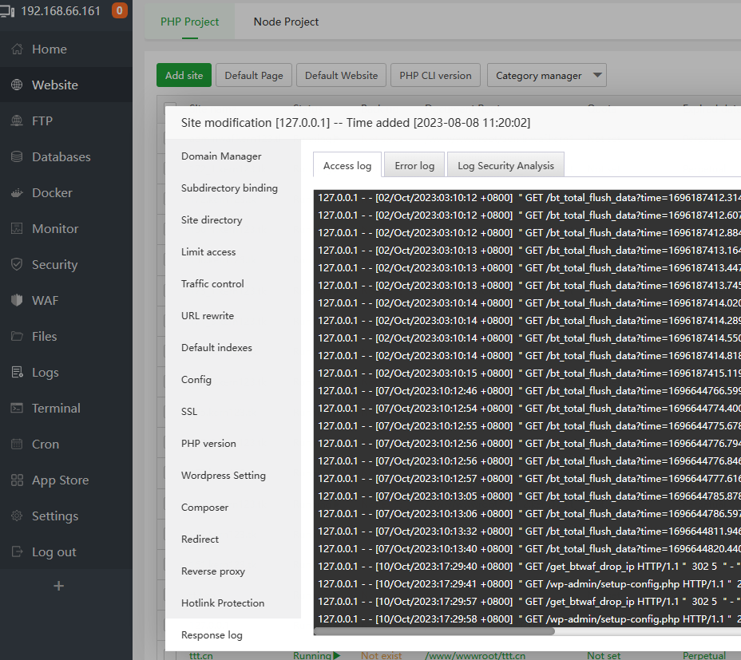This screenshot has width=741, height=660.
Task: Click the server IP 192.168.66.161
Action: tap(61, 11)
